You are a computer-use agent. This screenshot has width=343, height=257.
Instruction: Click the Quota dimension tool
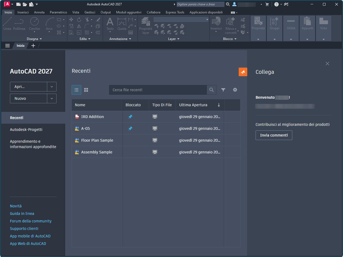point(122,24)
